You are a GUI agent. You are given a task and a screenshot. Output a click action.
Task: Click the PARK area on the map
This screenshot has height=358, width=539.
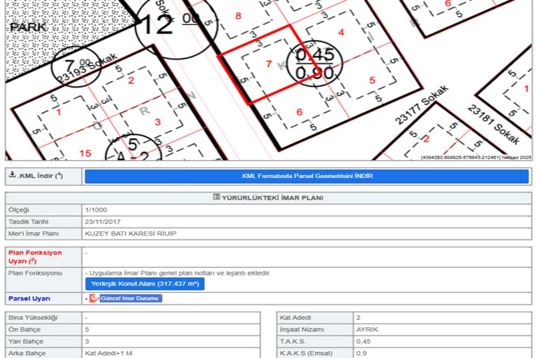[x=28, y=27]
